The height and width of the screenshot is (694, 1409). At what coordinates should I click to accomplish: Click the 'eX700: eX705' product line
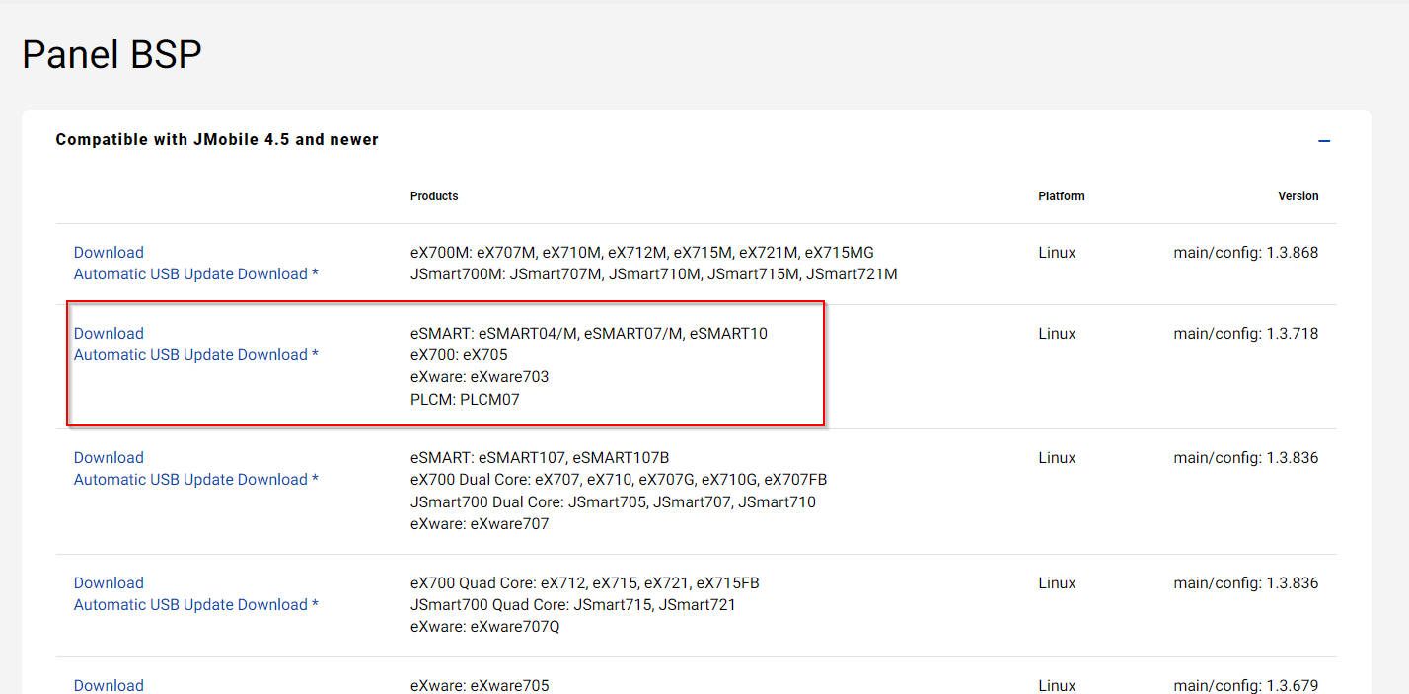(x=459, y=355)
